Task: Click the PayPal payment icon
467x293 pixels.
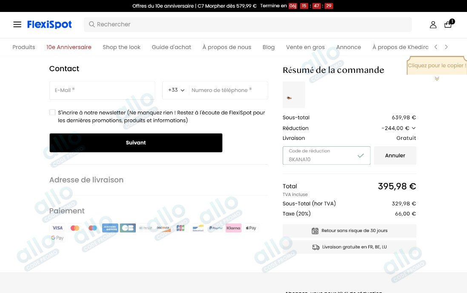Action: (x=216, y=228)
